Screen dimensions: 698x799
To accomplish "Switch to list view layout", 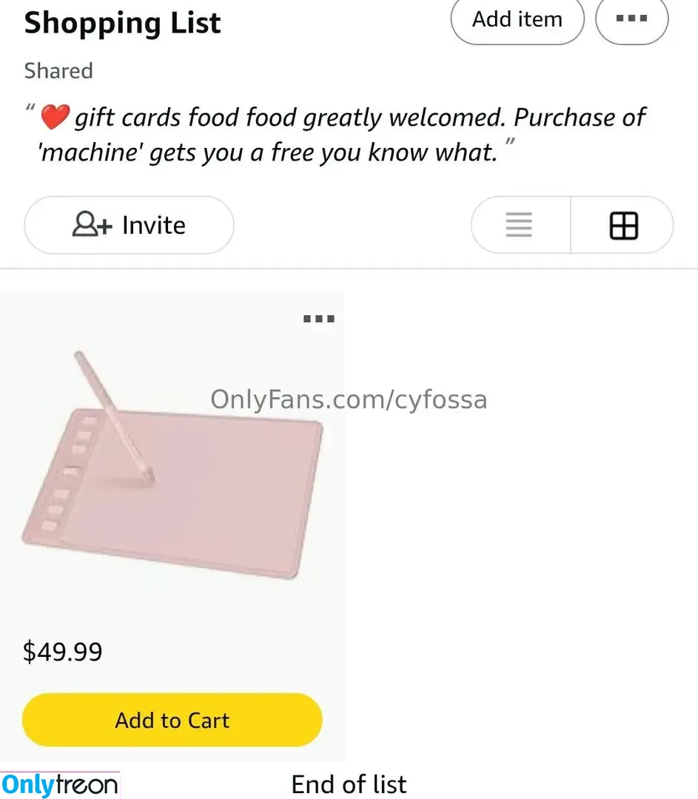I will coord(519,225).
